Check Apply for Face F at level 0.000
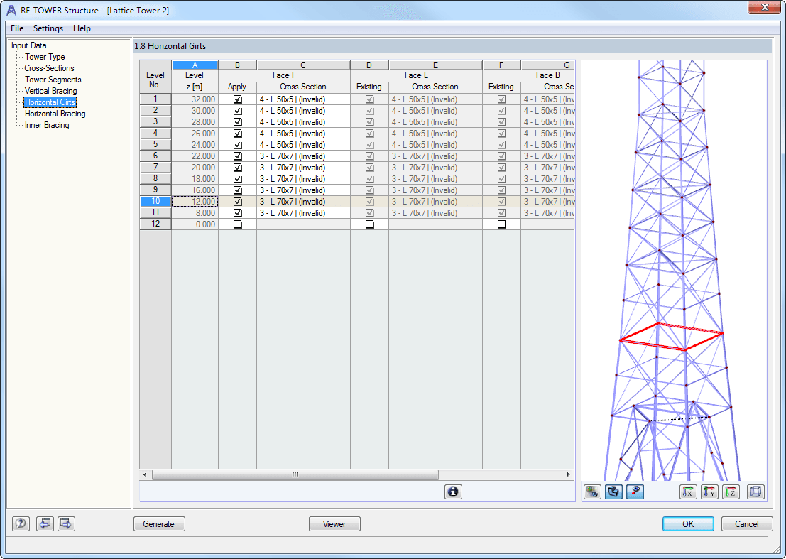 click(x=238, y=224)
